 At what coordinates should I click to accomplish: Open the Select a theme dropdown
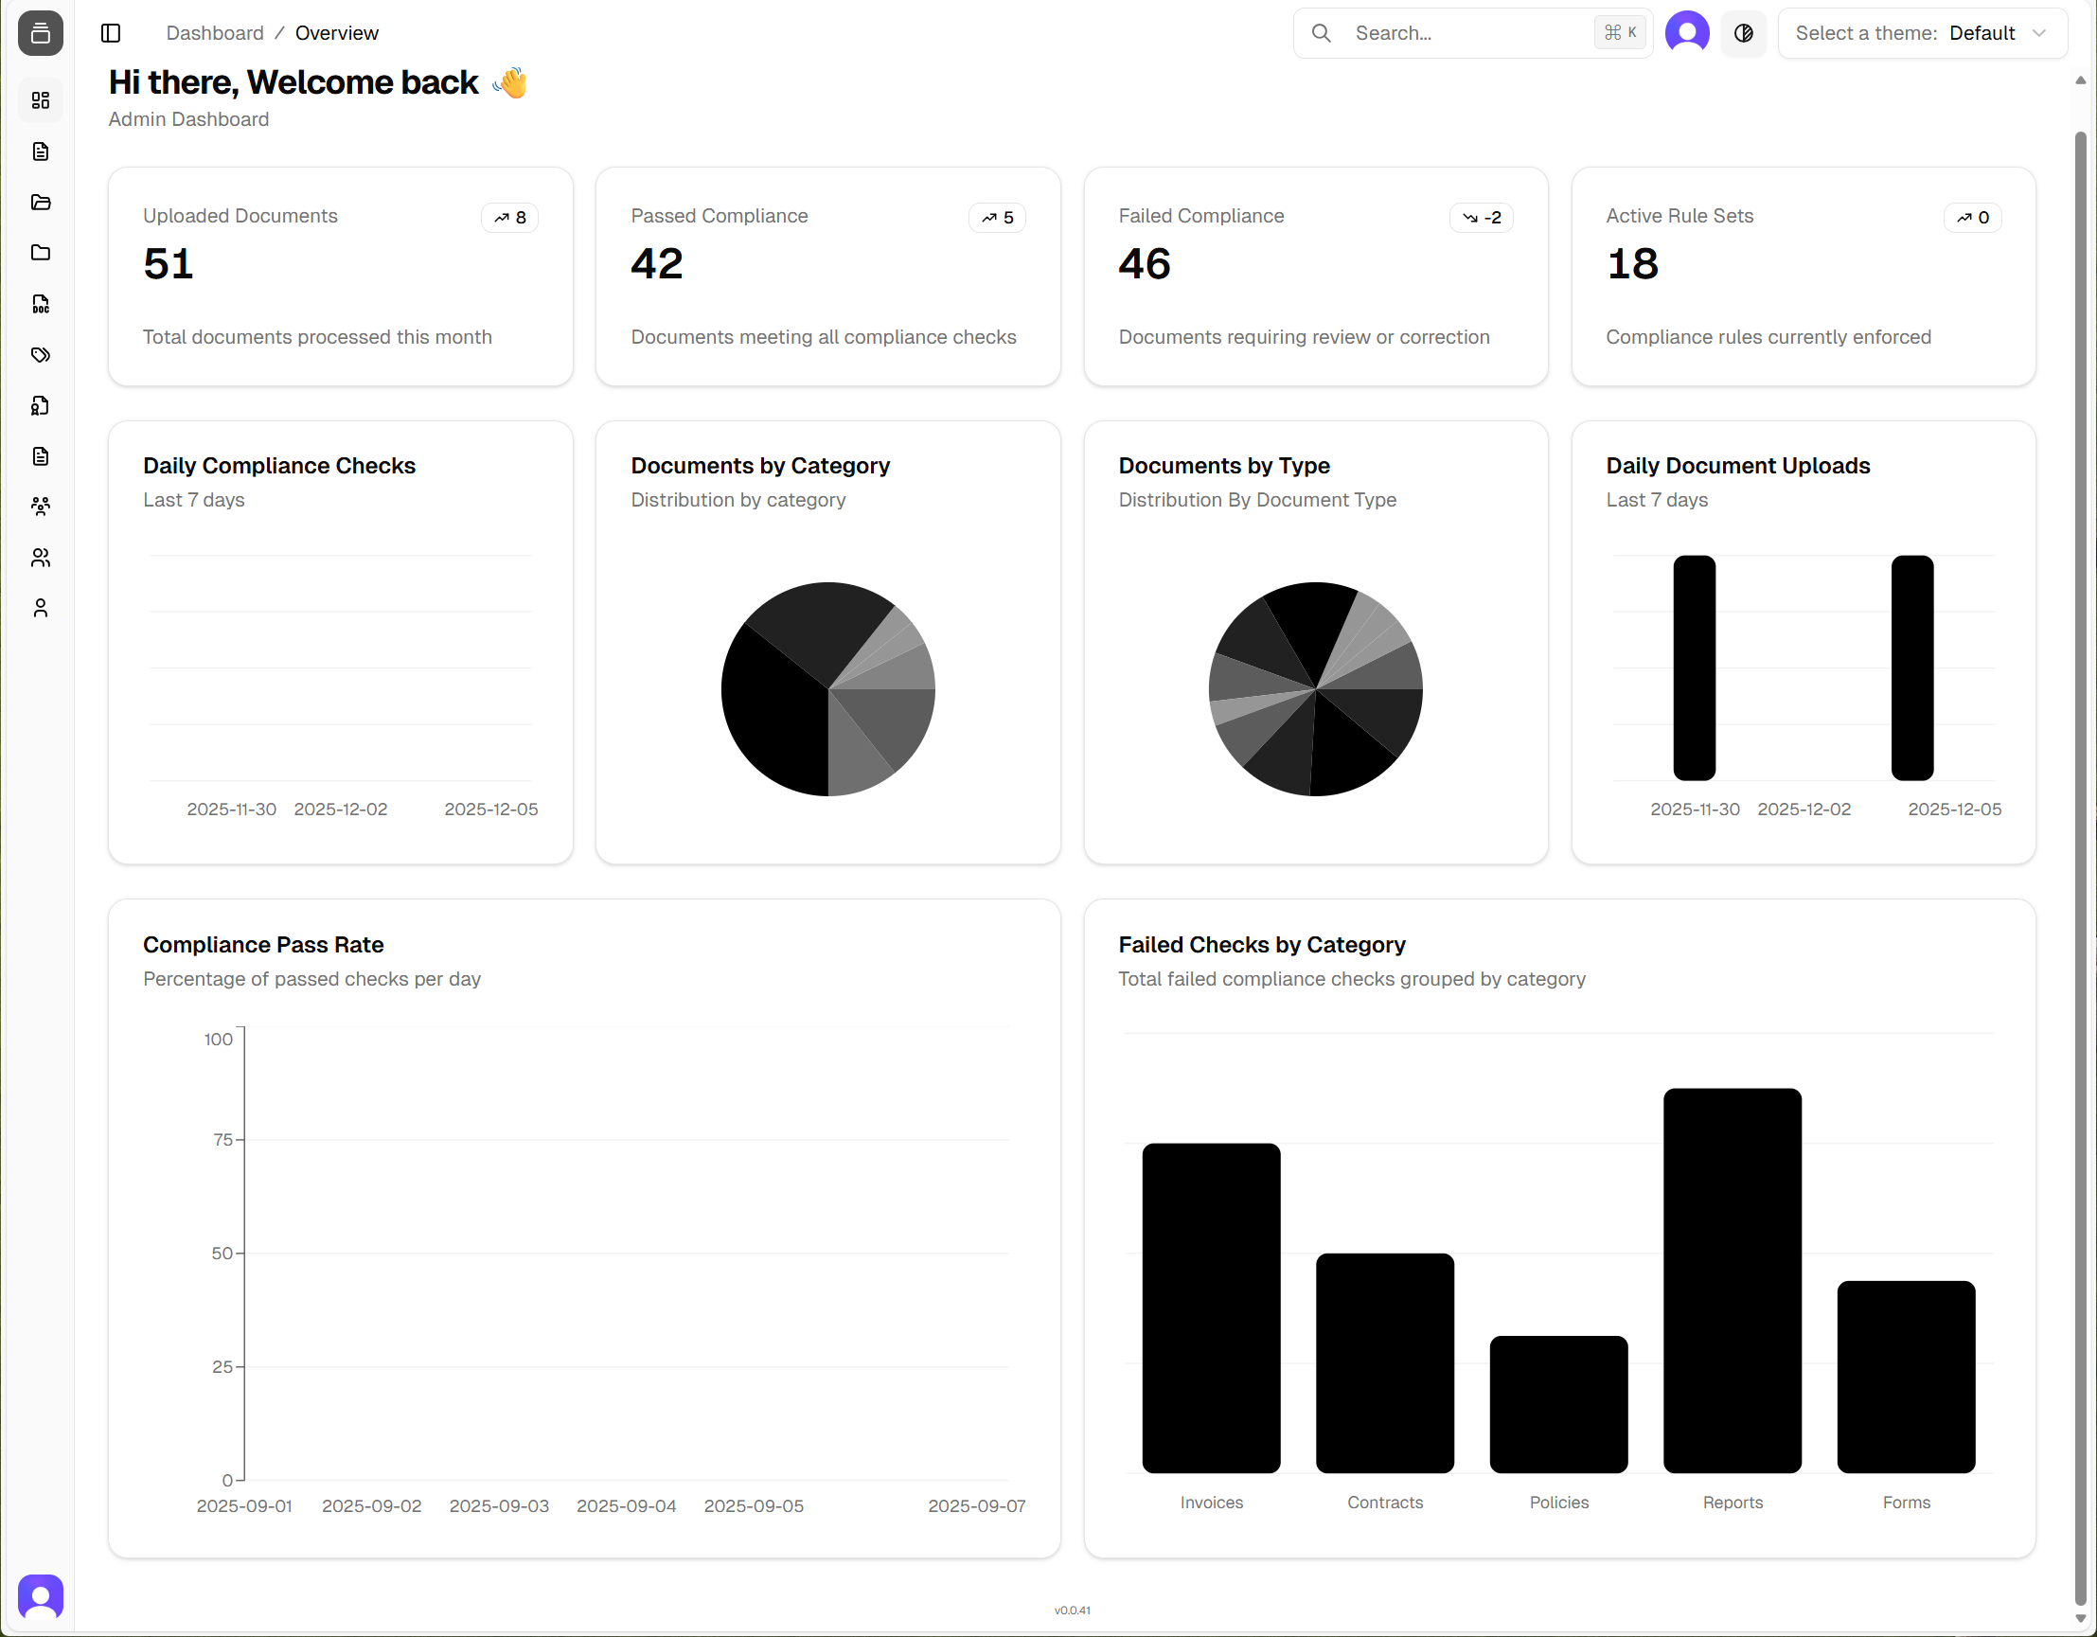[x=1921, y=33]
